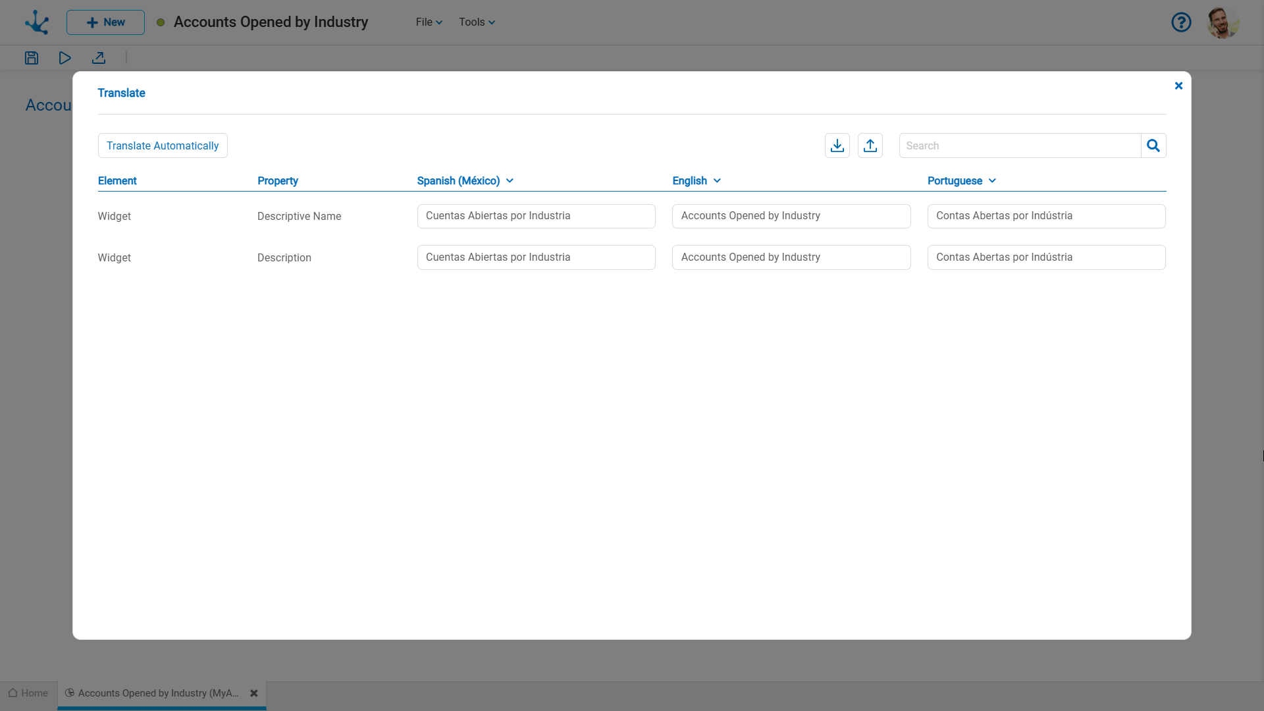Image resolution: width=1264 pixels, height=711 pixels.
Task: Edit the Portuguese Description text field
Action: 1046,257
